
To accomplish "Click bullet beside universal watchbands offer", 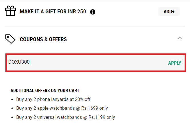I will pyautogui.click(x=12, y=117).
